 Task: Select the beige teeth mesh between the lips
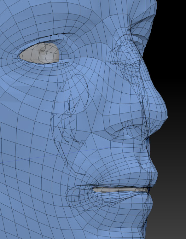[x=120, y=190]
